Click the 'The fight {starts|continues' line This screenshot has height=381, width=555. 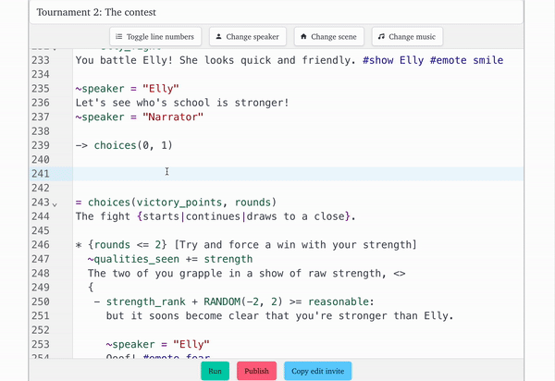215,216
